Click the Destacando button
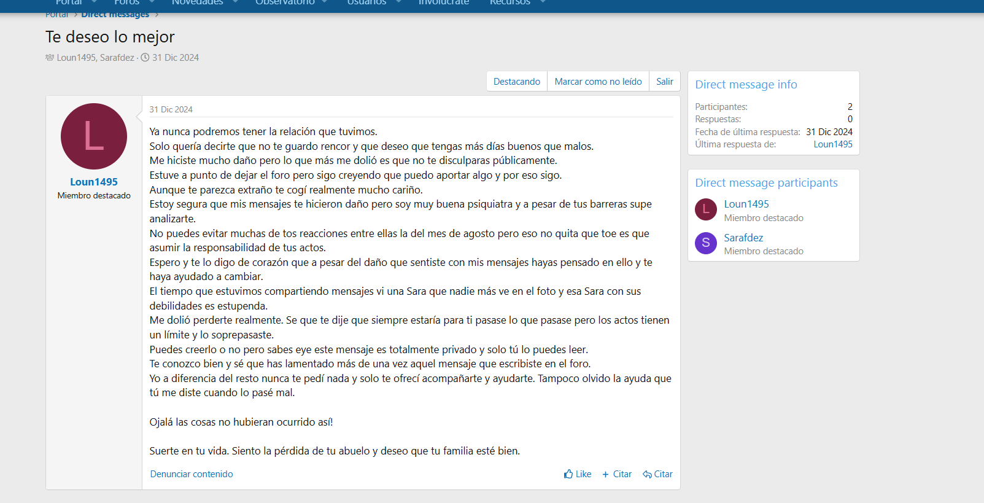Image resolution: width=984 pixels, height=503 pixels. (517, 82)
